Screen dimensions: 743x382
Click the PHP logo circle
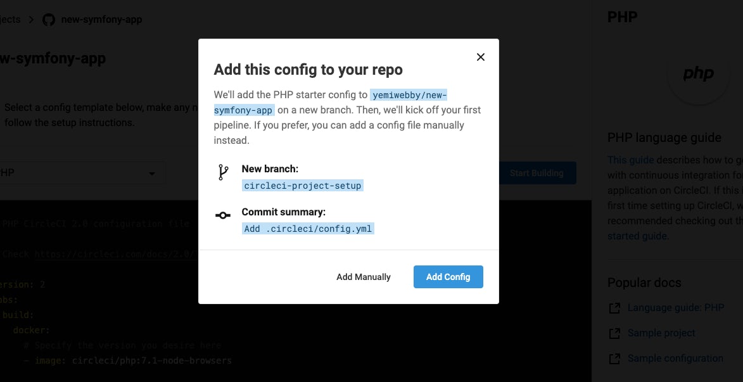[698, 74]
